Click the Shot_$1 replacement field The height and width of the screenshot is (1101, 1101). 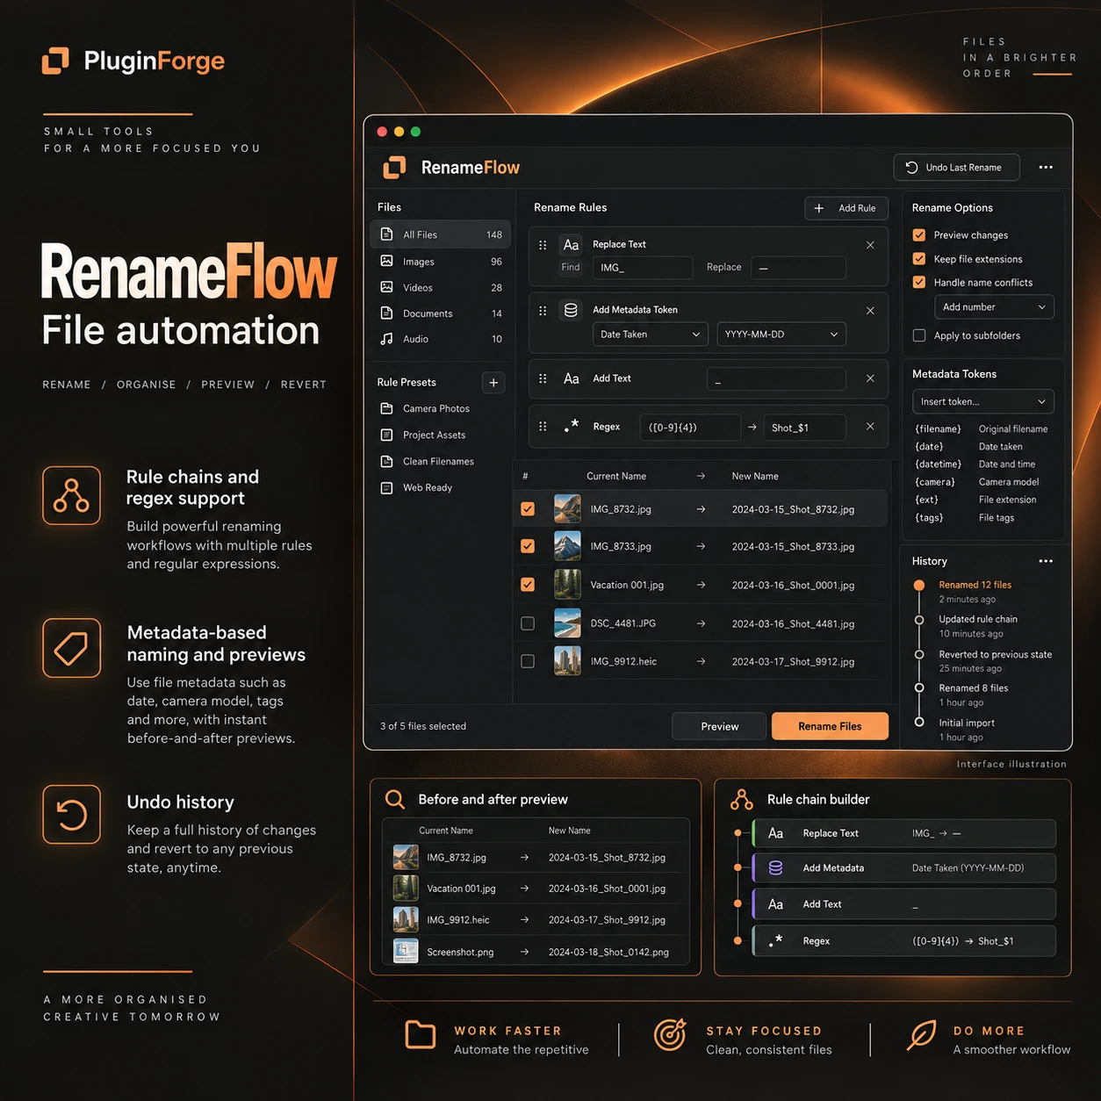(804, 428)
